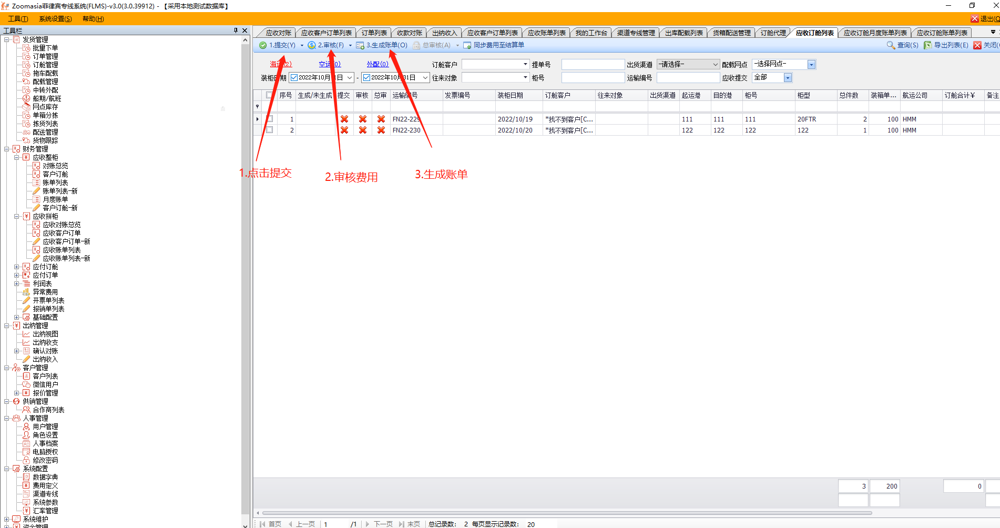The width and height of the screenshot is (1000, 528).
Task: Click the 空运(0) filter link
Action: coord(330,64)
